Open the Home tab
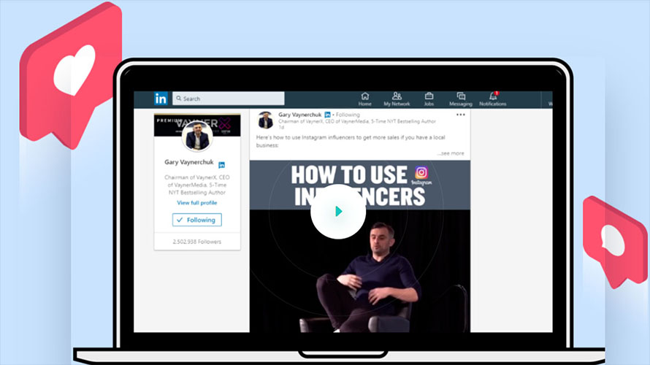This screenshot has height=365, width=650. tap(364, 99)
